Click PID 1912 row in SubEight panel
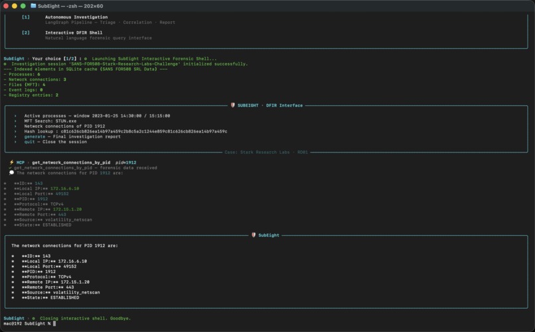 pos(38,272)
